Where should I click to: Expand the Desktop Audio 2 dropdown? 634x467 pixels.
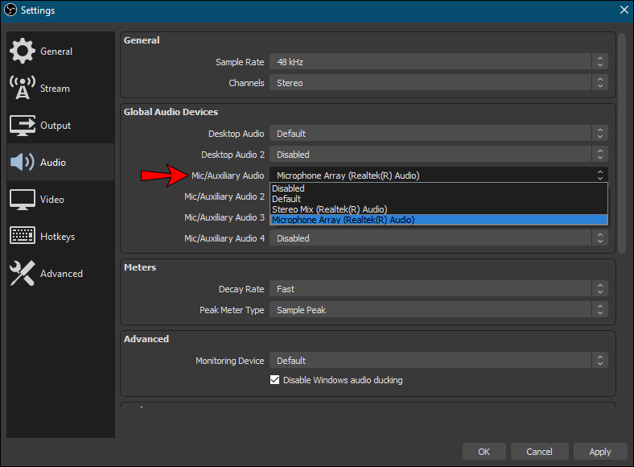[438, 155]
